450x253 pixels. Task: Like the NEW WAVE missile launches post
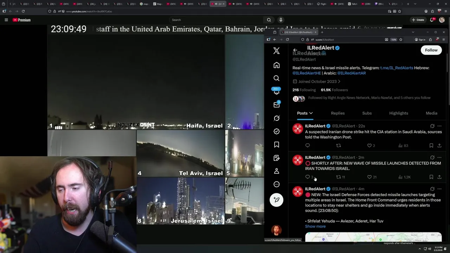click(369, 177)
